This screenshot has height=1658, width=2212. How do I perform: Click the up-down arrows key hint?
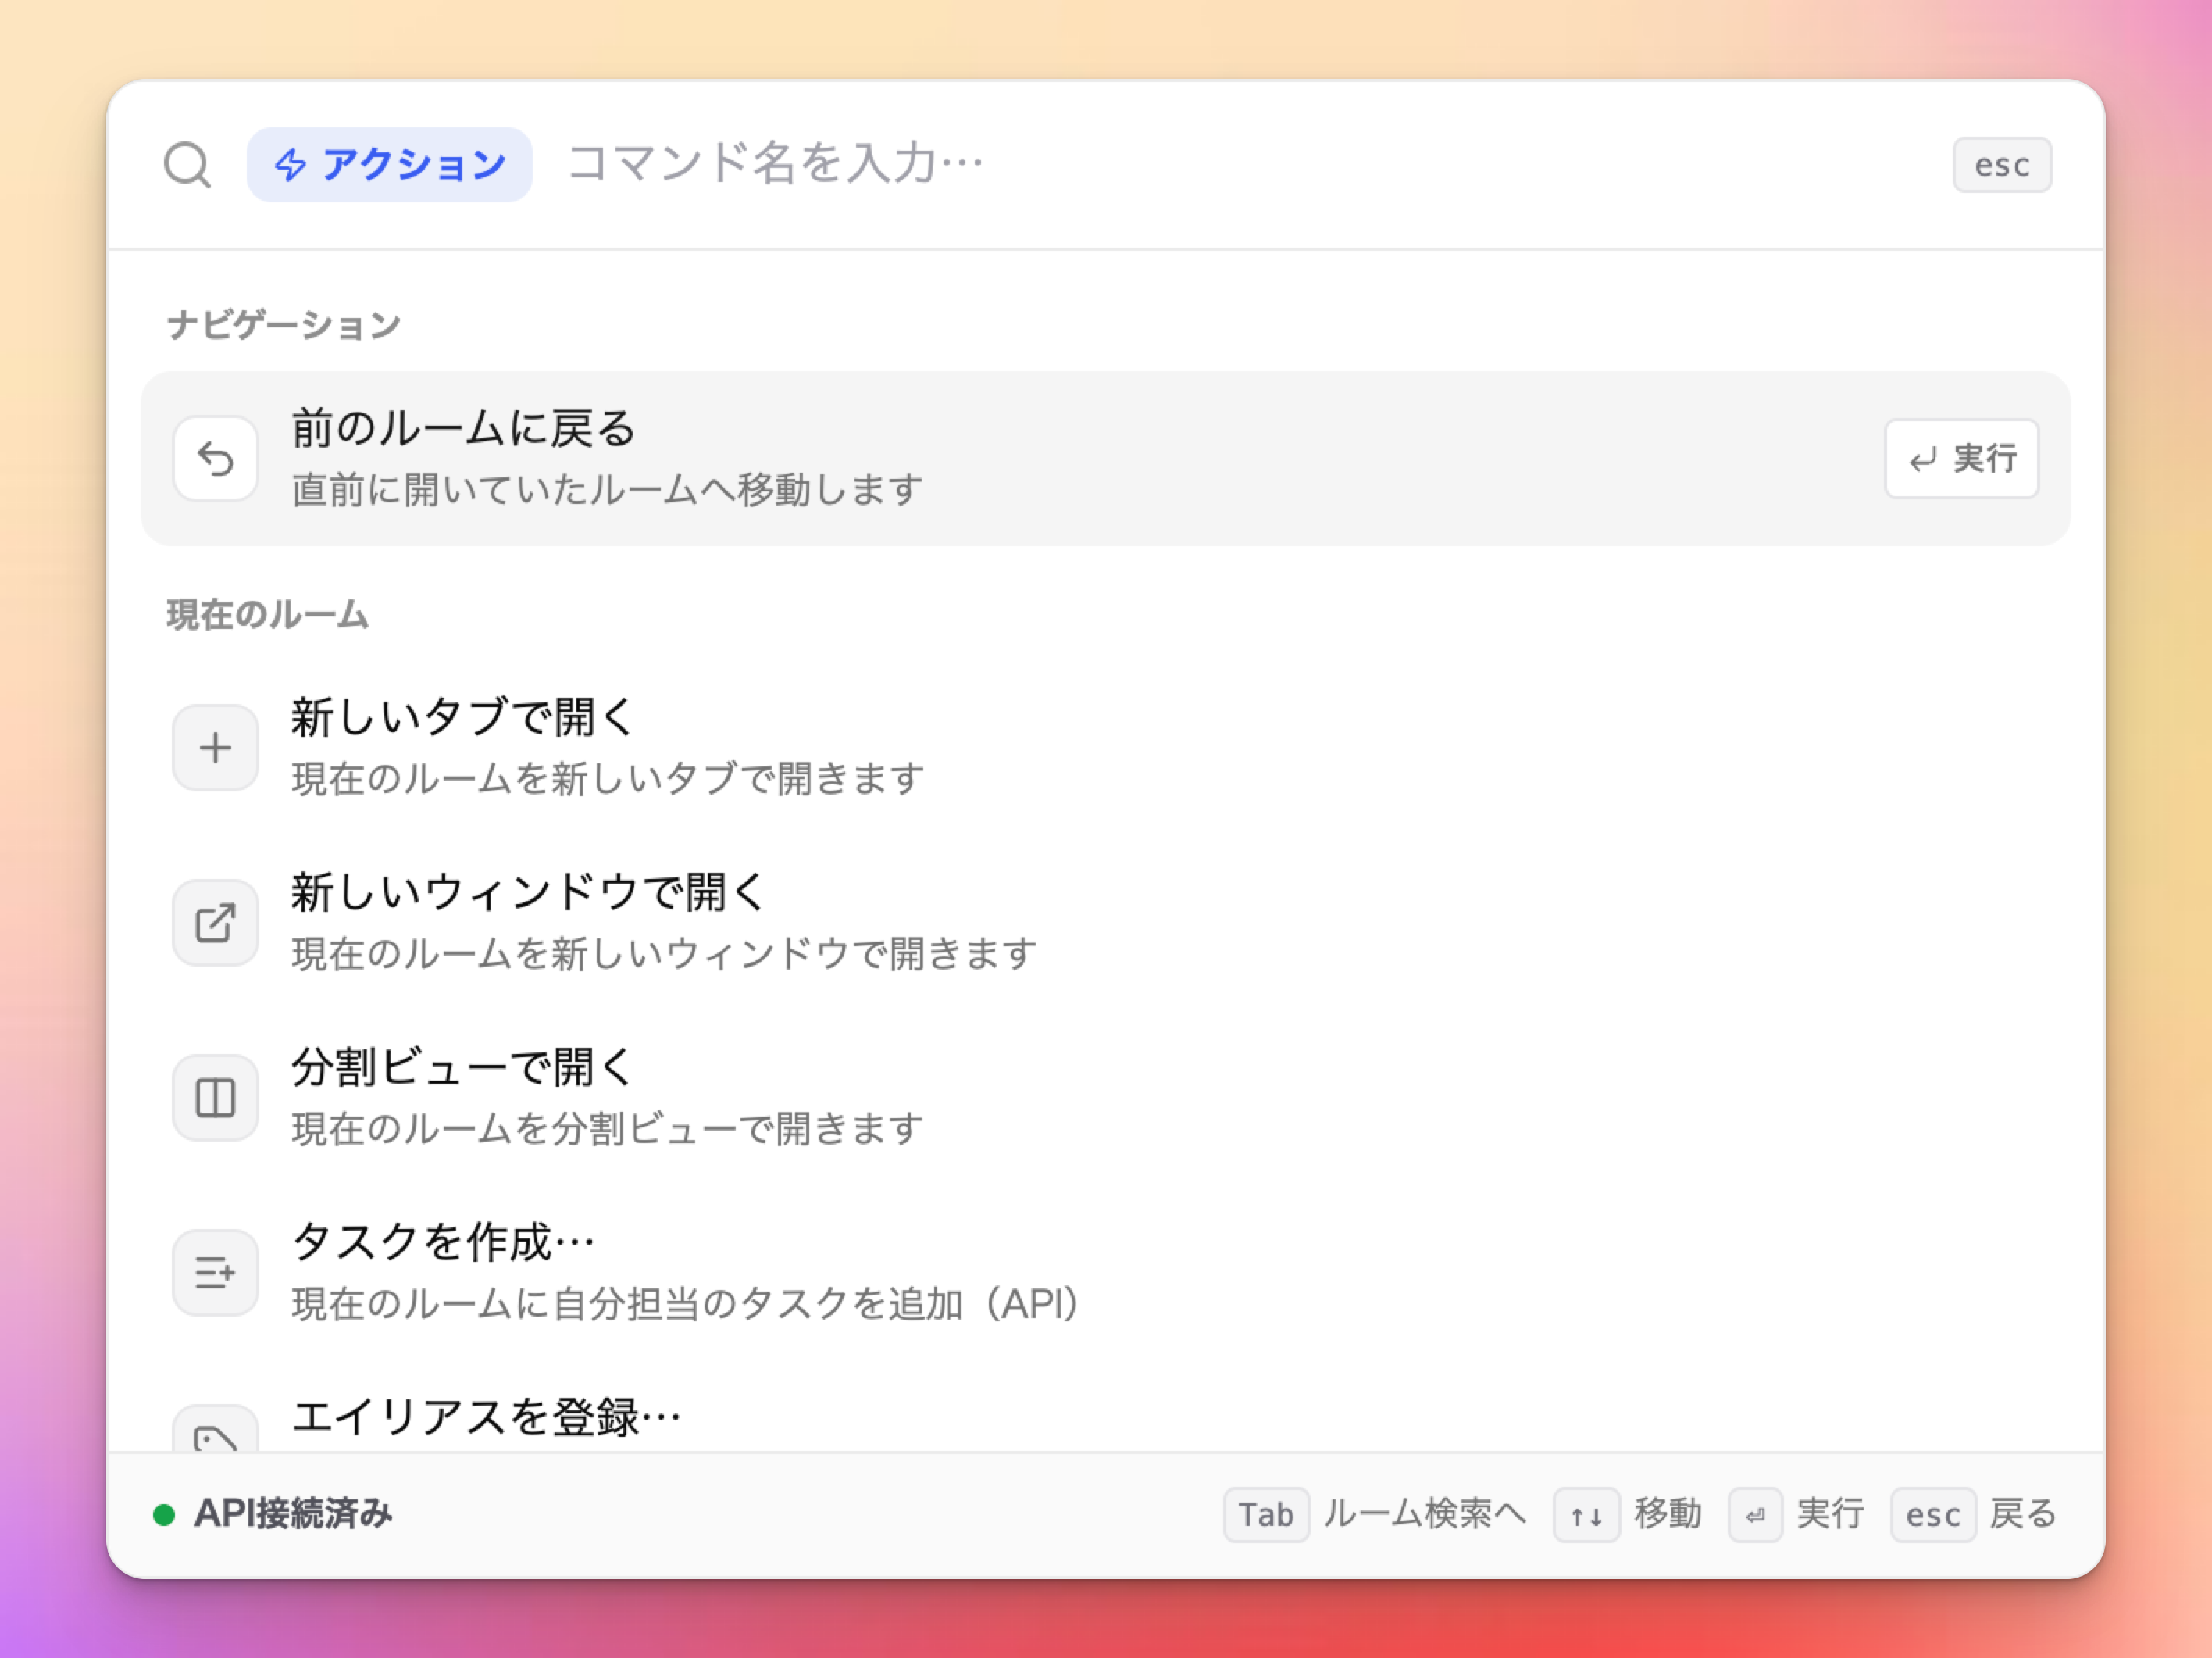click(1586, 1515)
